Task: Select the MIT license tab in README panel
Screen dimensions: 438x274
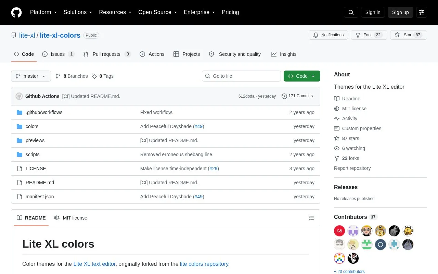Action: pyautogui.click(x=70, y=218)
